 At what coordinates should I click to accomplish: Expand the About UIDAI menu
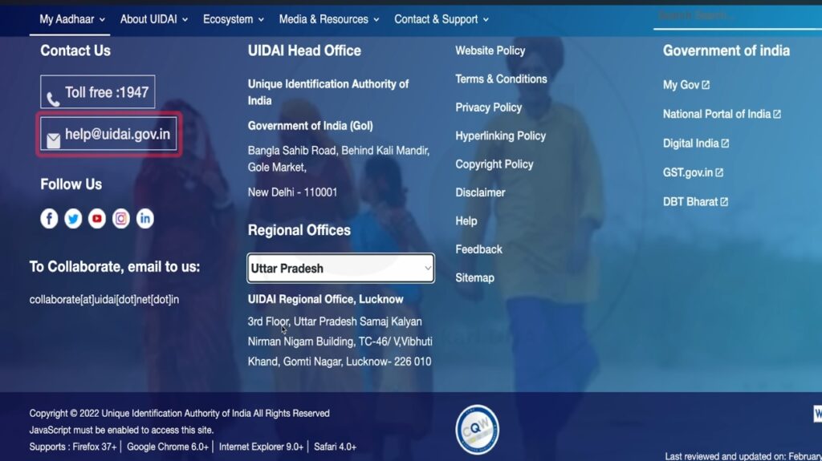pyautogui.click(x=153, y=19)
